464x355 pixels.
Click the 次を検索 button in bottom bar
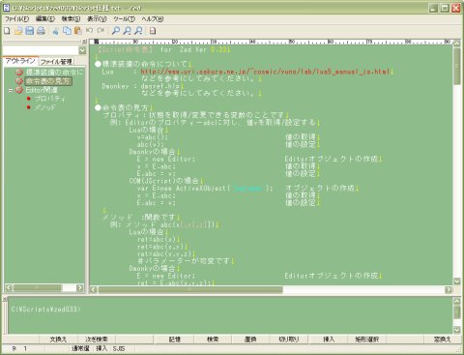coord(96,340)
